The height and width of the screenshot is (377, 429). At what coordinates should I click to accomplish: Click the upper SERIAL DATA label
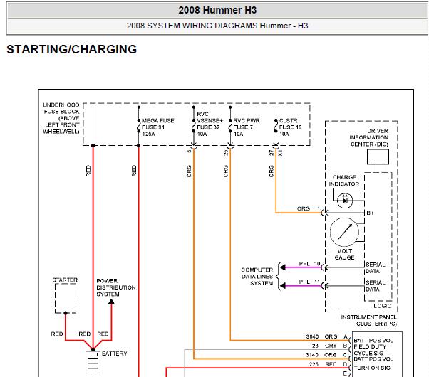(375, 268)
